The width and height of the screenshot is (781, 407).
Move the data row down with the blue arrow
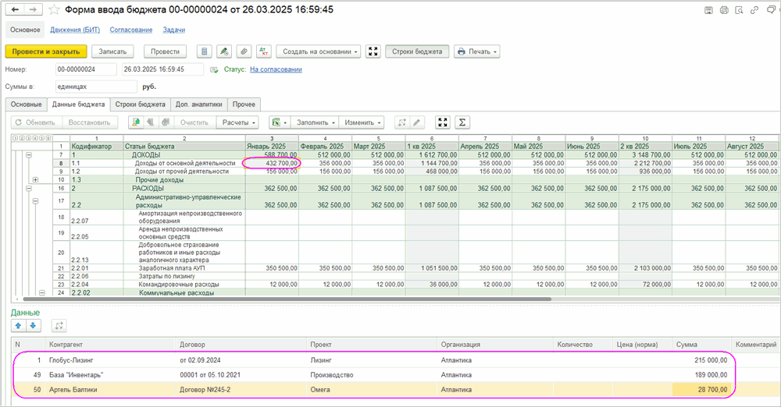pos(33,325)
